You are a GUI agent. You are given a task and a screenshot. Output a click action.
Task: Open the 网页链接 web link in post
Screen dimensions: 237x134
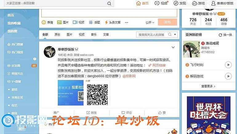(x=157, y=65)
